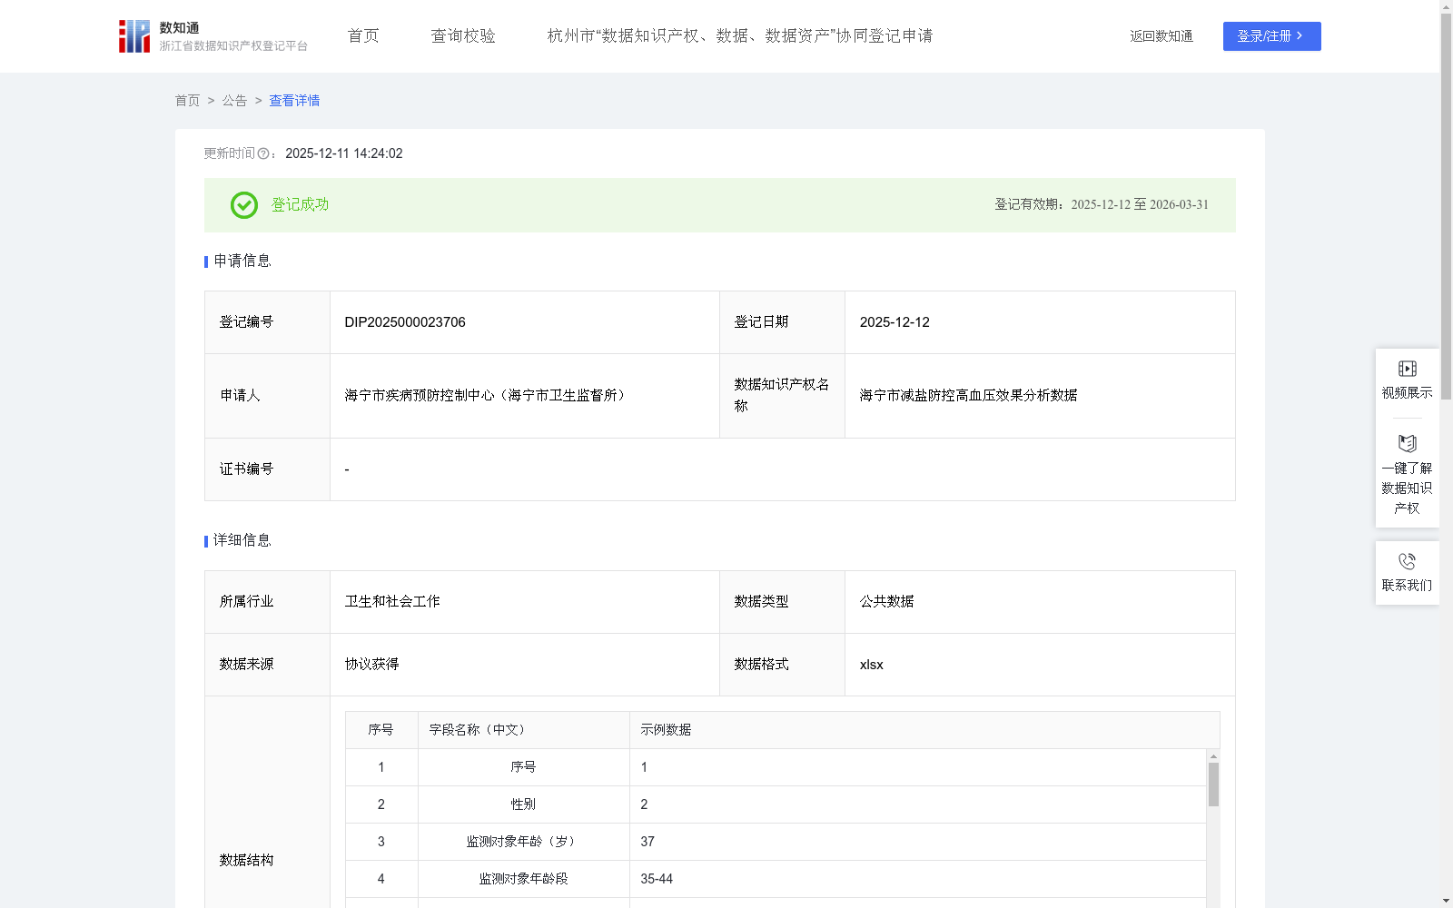Click help icon next to 更新时间
The width and height of the screenshot is (1453, 908).
coord(263,154)
